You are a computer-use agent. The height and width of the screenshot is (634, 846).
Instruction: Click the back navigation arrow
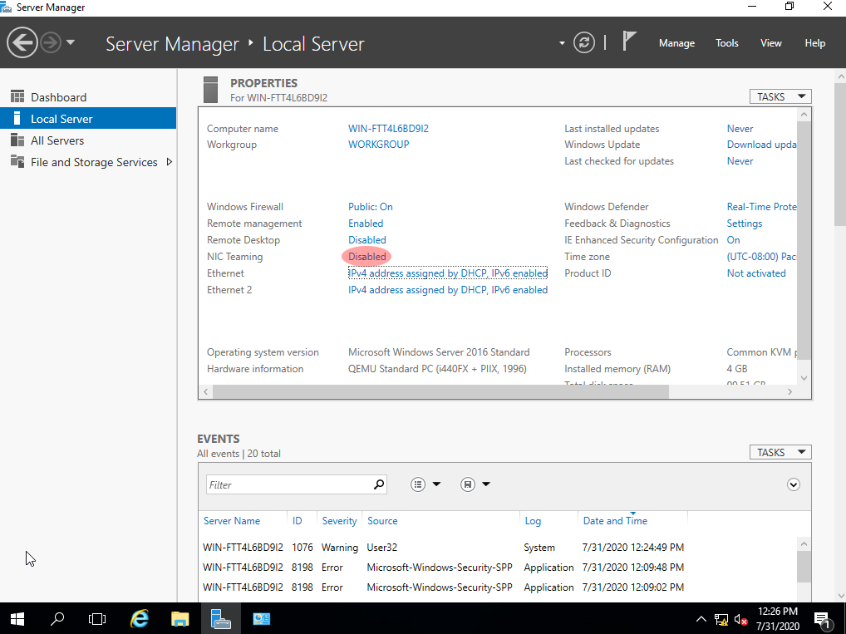tap(22, 42)
